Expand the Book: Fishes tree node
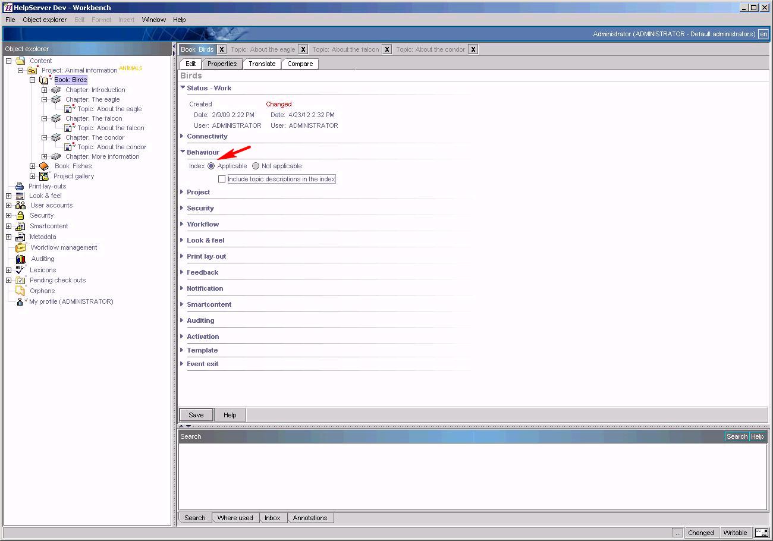This screenshot has width=773, height=541. (x=33, y=166)
